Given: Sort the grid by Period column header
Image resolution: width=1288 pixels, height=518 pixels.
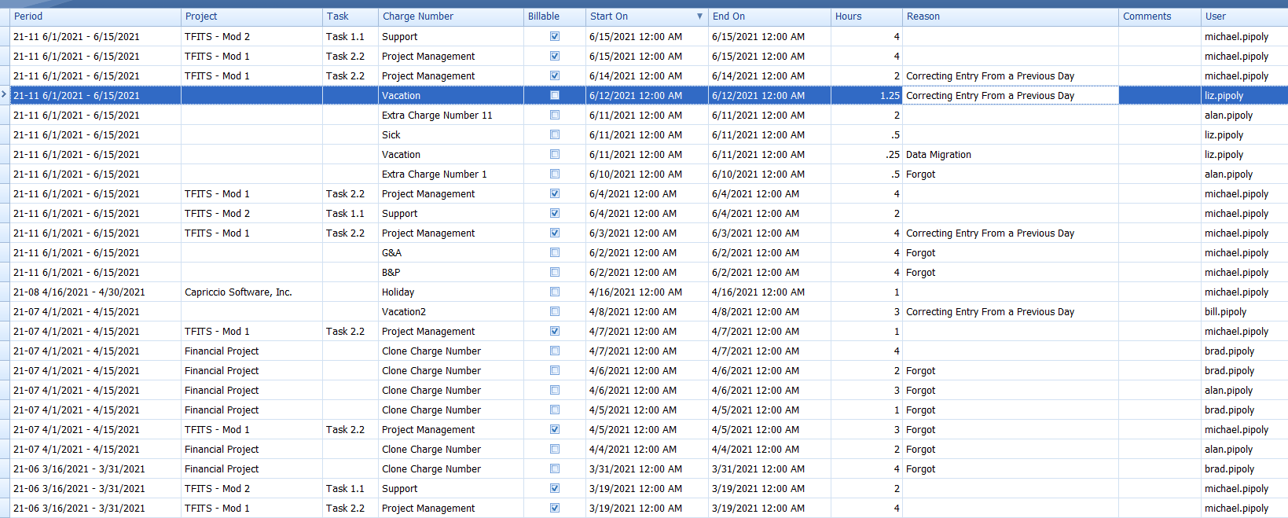Looking at the screenshot, I should pyautogui.click(x=96, y=17).
